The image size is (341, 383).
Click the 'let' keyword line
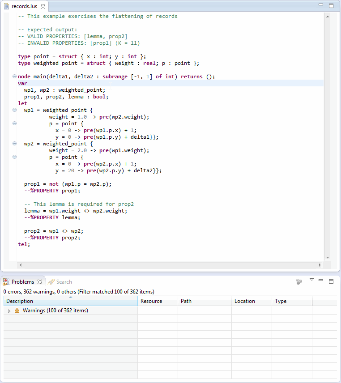pos(22,103)
